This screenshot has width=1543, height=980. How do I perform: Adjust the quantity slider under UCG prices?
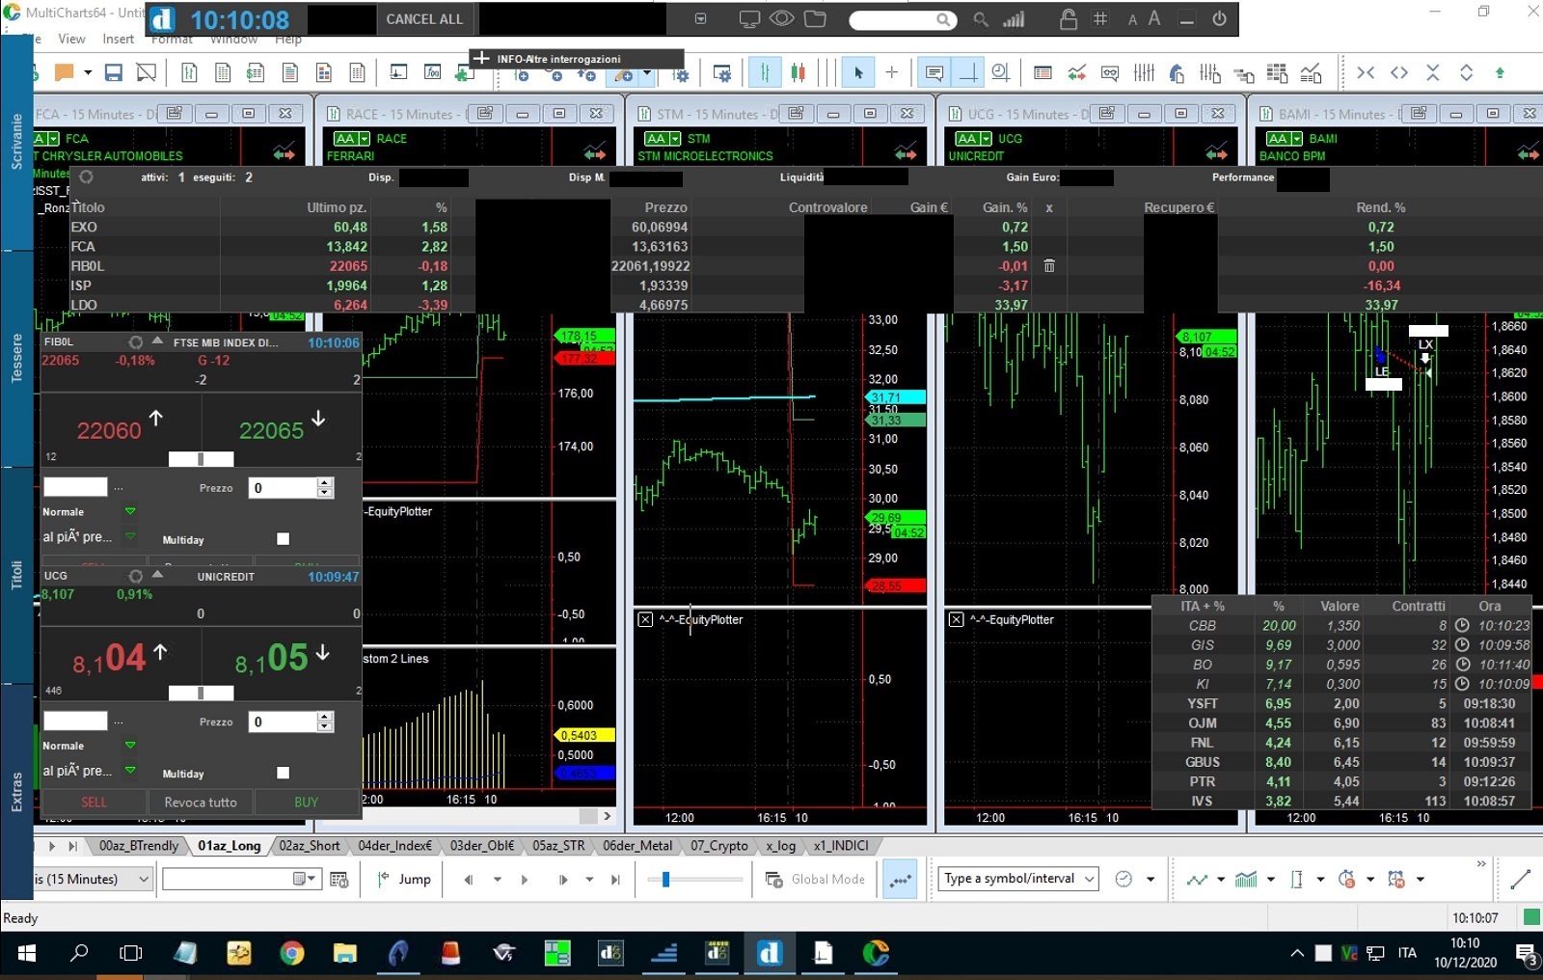point(201,693)
